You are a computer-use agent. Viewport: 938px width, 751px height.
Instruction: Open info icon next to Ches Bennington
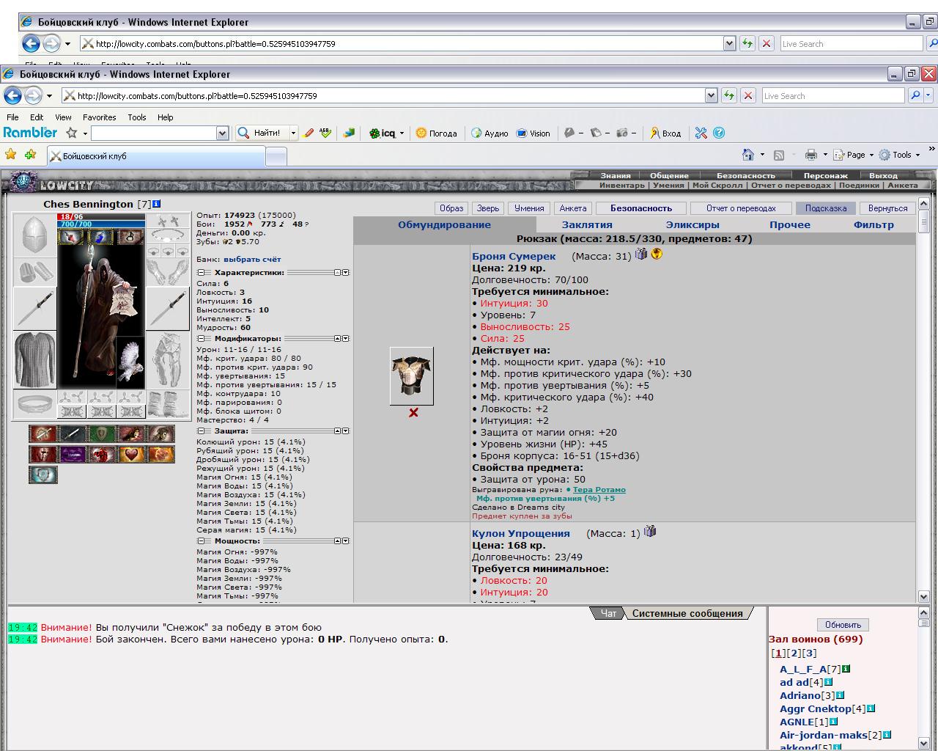pyautogui.click(x=156, y=204)
